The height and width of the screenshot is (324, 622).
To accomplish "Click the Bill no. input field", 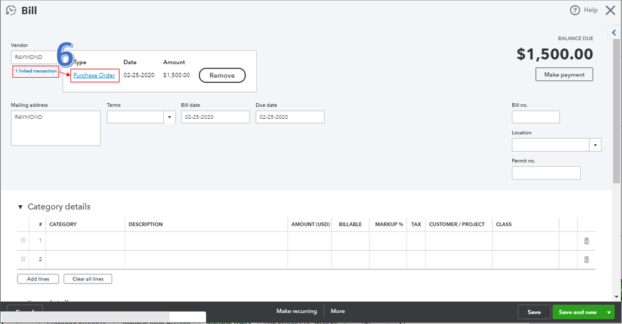I will coord(535,117).
